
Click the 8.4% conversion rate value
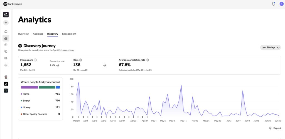coord(52,65)
